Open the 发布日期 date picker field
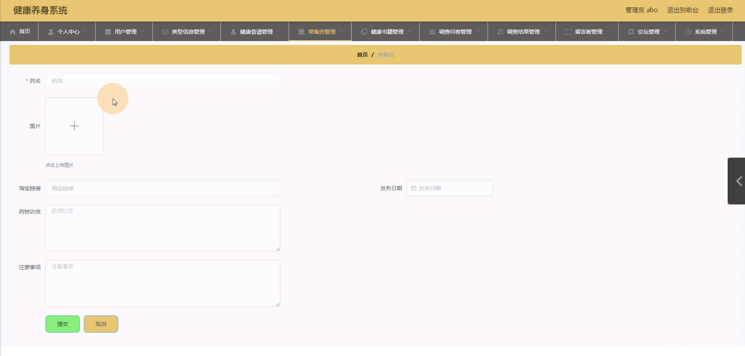Screen dimensions: 745x356 [x=450, y=188]
